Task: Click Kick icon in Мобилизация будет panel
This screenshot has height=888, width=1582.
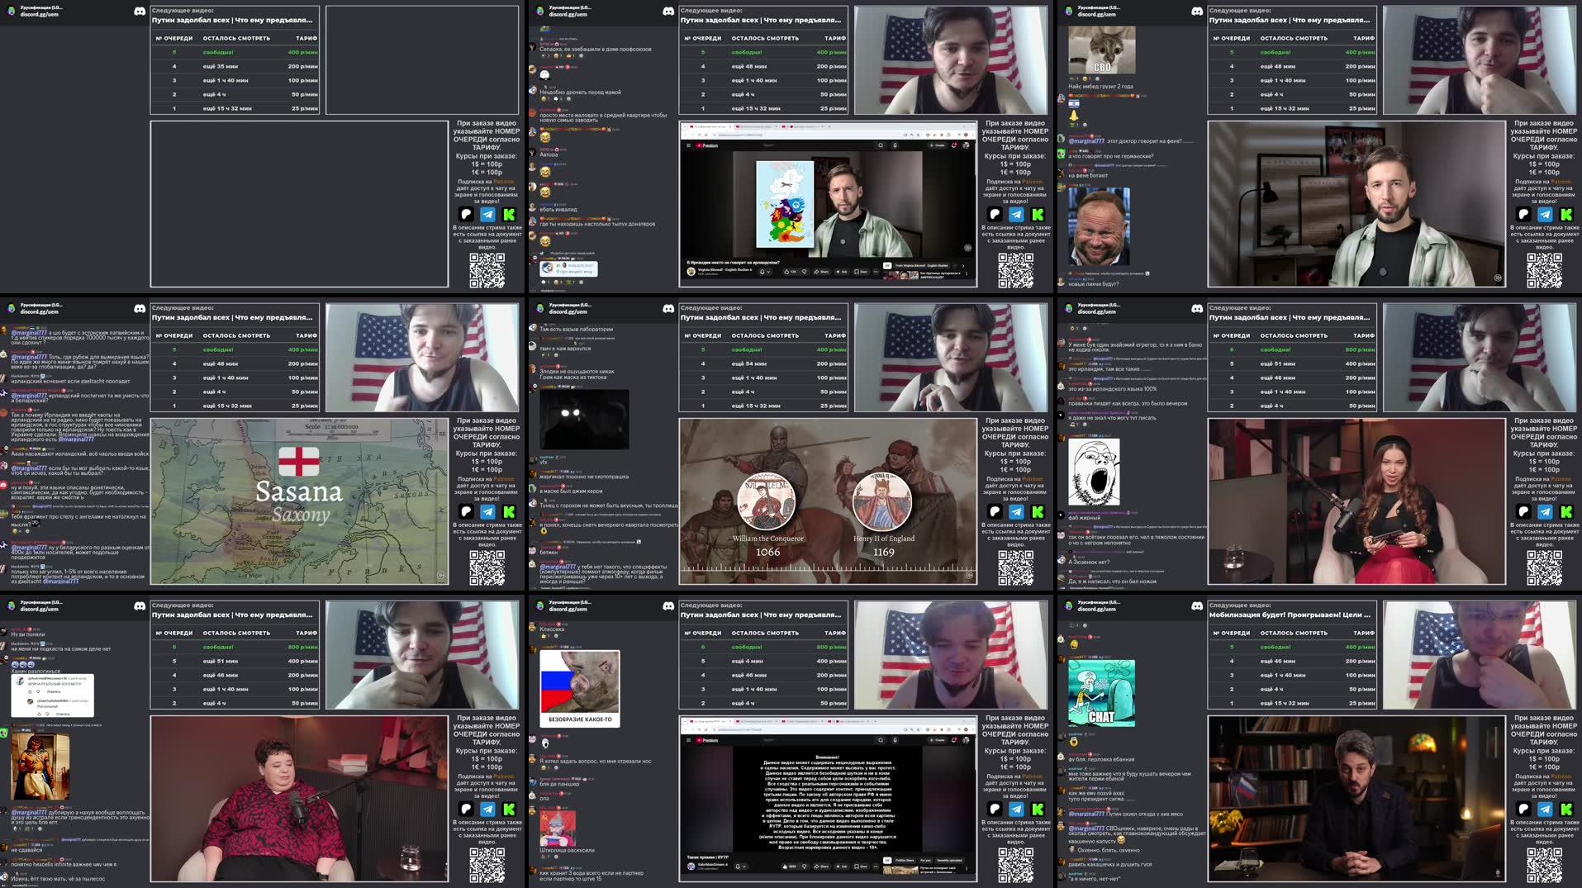Action: (1566, 809)
